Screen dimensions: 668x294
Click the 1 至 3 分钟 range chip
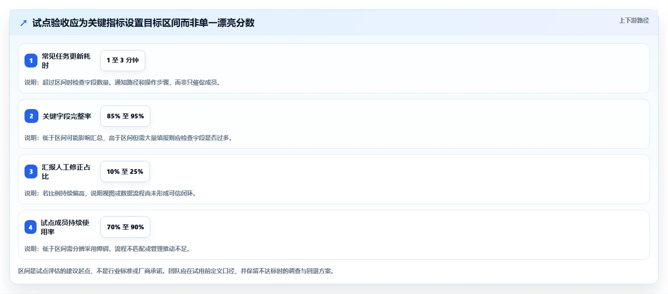[x=123, y=61]
